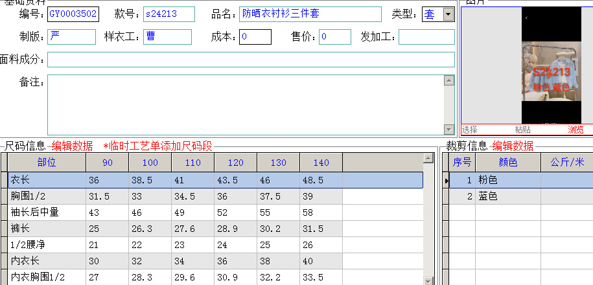Click the 部位 column header

[47, 163]
